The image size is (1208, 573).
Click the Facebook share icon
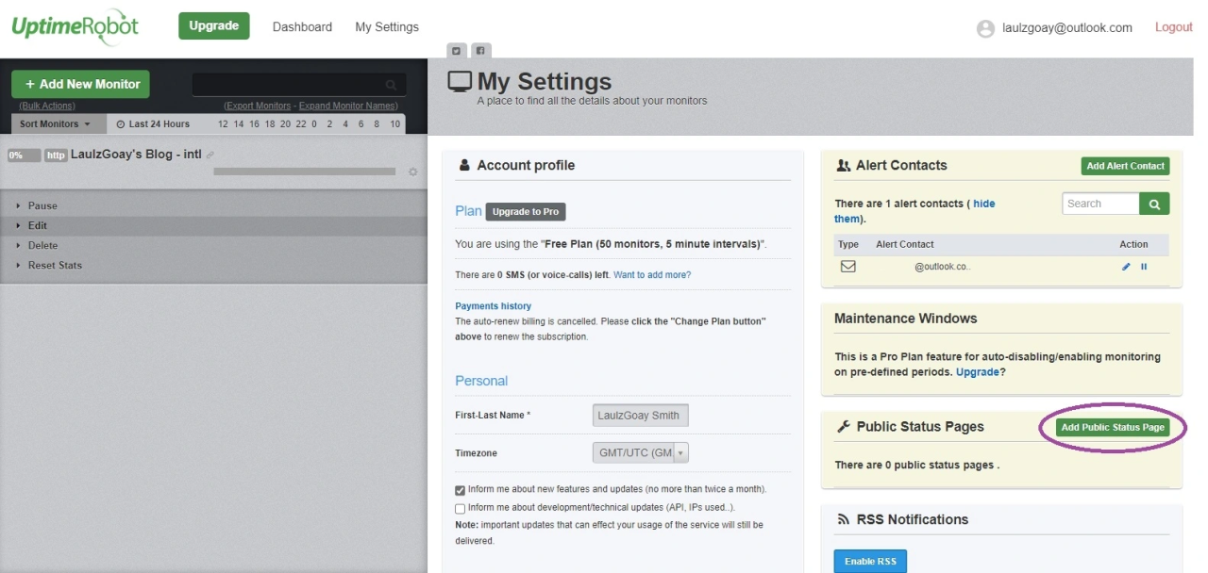480,51
